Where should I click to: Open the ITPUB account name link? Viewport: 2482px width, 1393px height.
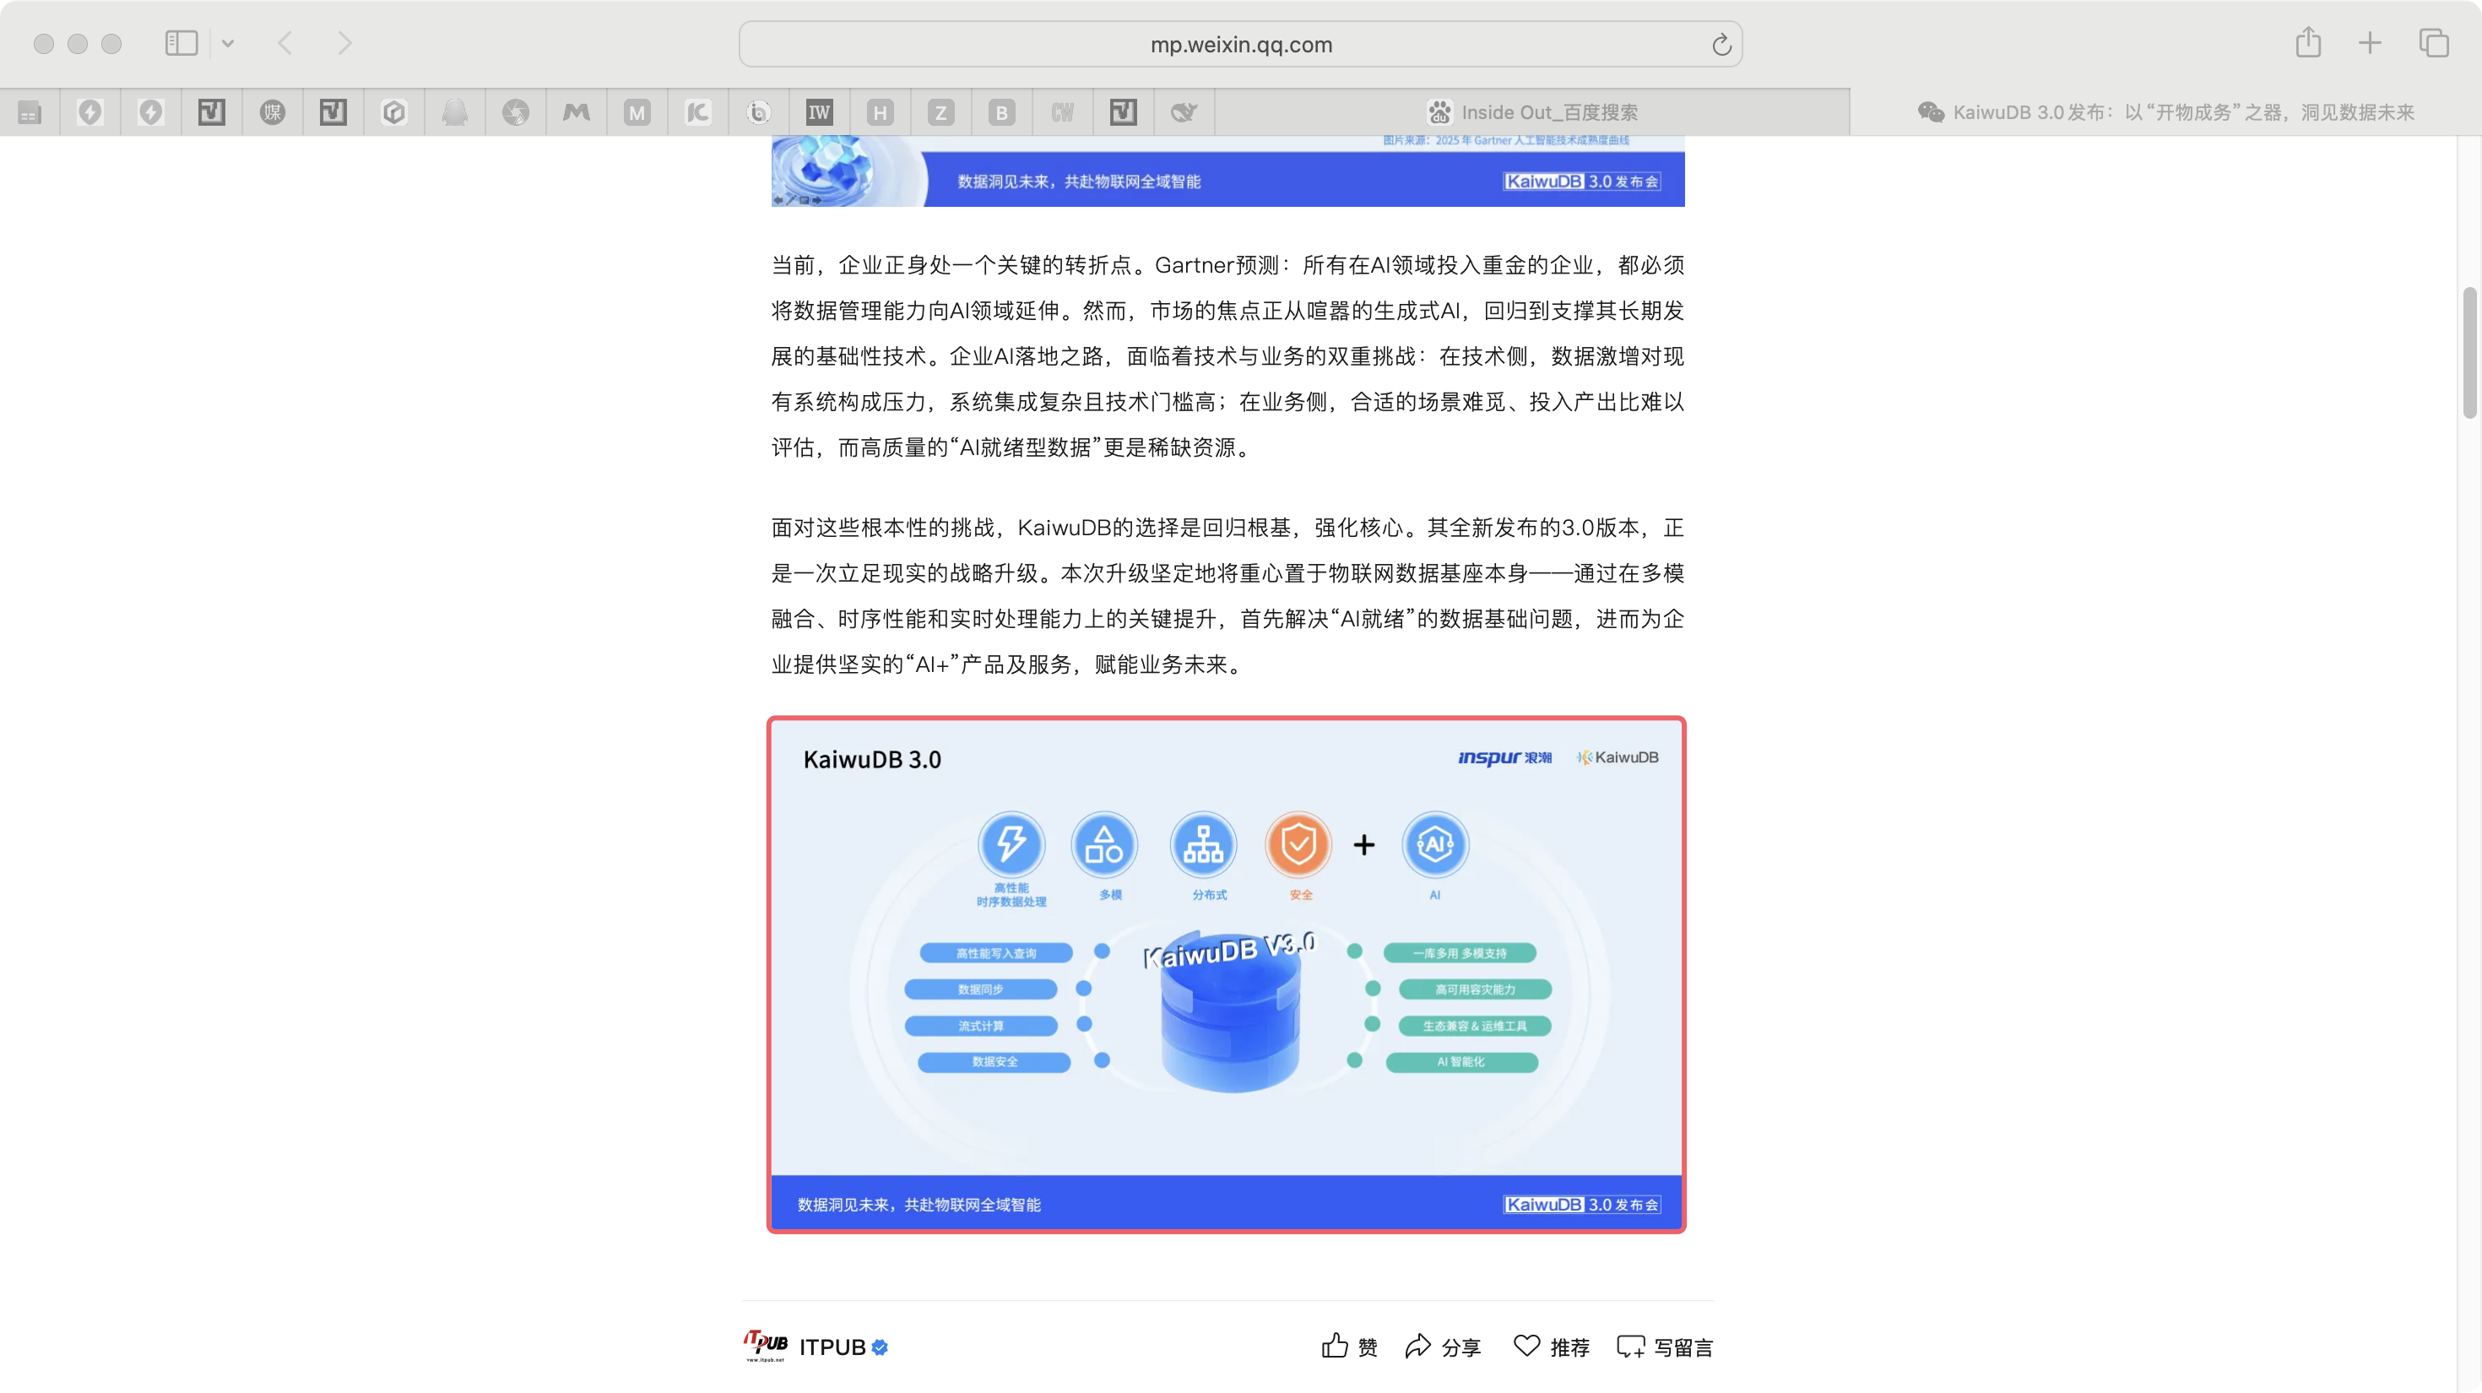coord(832,1347)
